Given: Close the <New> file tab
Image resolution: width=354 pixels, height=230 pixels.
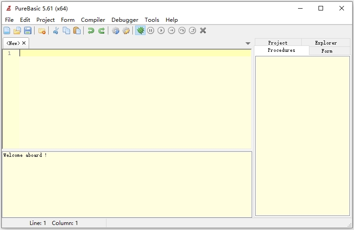Looking at the screenshot, I should (24, 43).
